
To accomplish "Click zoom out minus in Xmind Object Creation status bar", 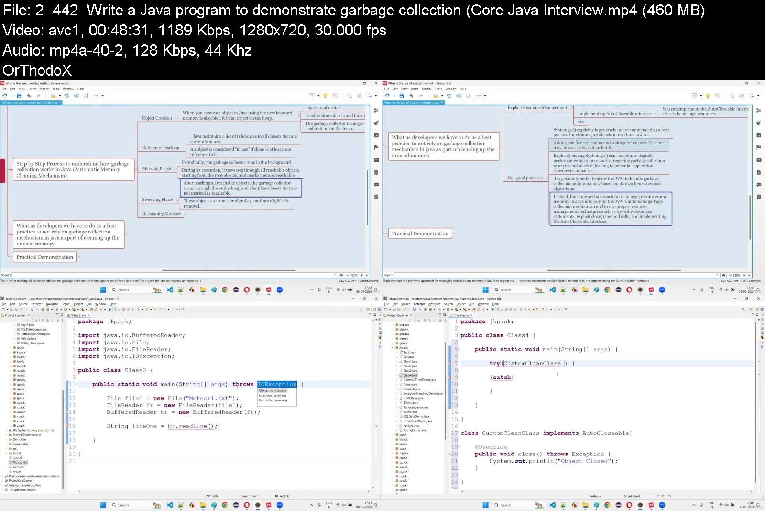I will (x=347, y=275).
